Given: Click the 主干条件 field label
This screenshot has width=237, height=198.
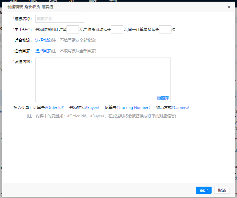Looking at the screenshot, I should (23, 30).
